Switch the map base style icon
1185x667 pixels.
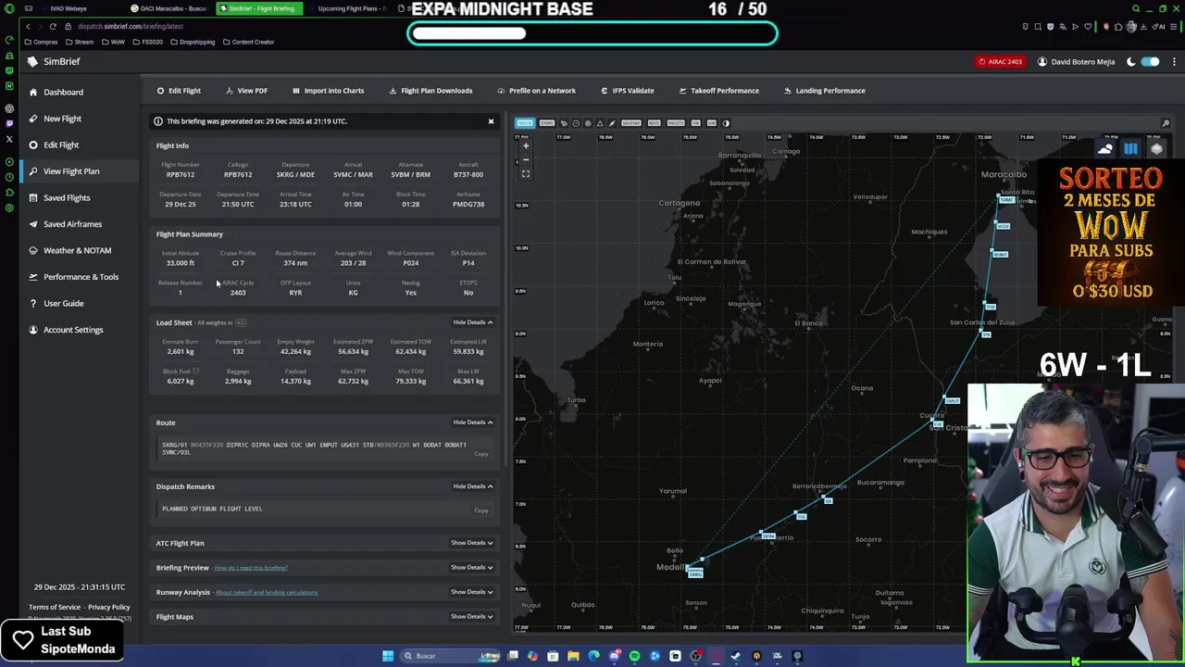click(x=1130, y=149)
